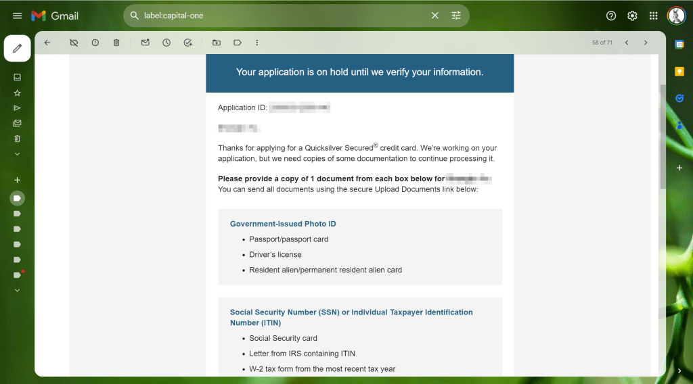Move email to a folder
The height and width of the screenshot is (384, 693).
click(216, 43)
